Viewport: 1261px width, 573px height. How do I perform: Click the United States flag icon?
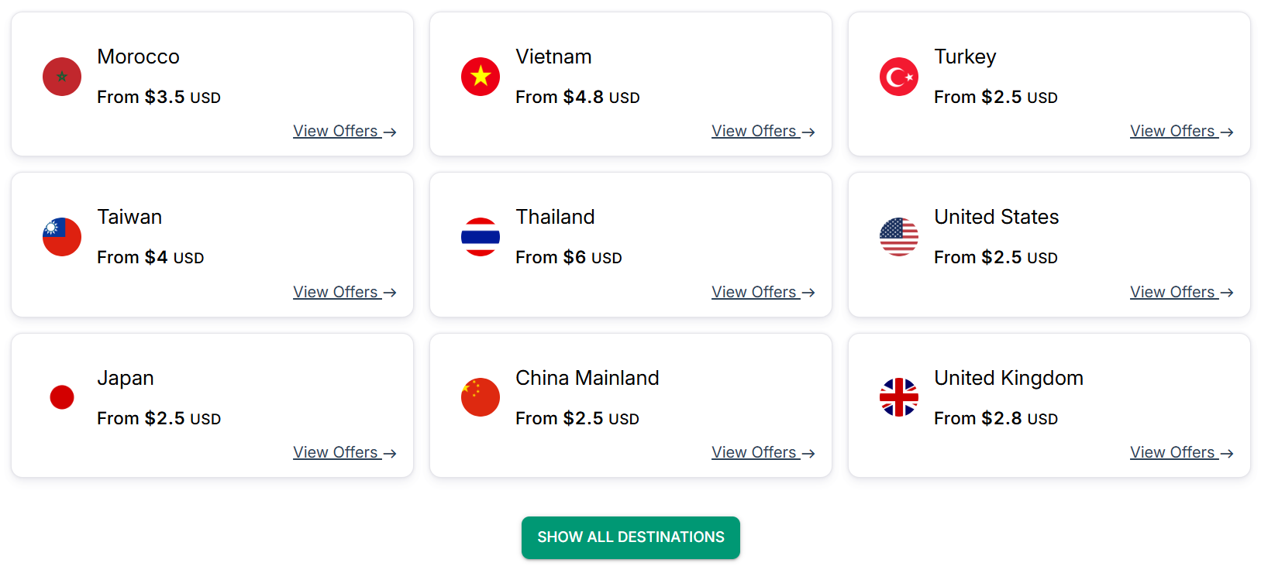tap(899, 237)
